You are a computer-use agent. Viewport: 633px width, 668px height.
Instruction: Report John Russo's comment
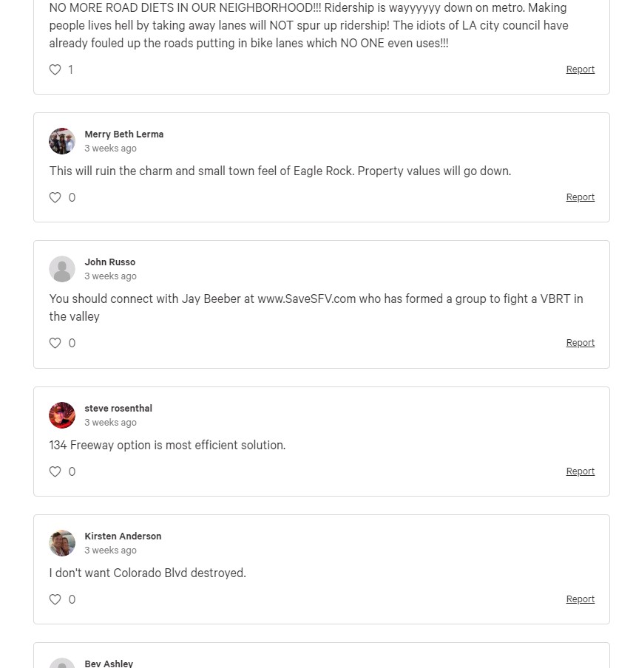[580, 343]
